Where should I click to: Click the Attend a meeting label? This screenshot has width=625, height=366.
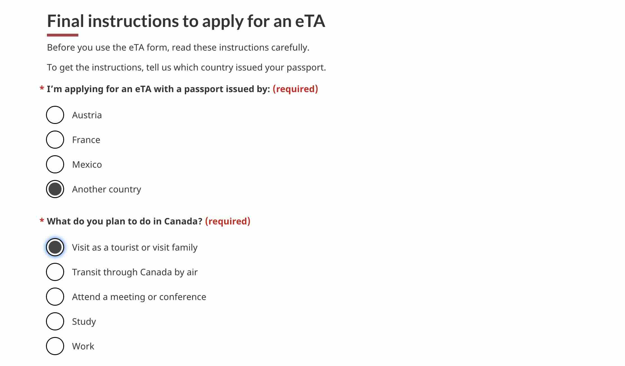[139, 296]
